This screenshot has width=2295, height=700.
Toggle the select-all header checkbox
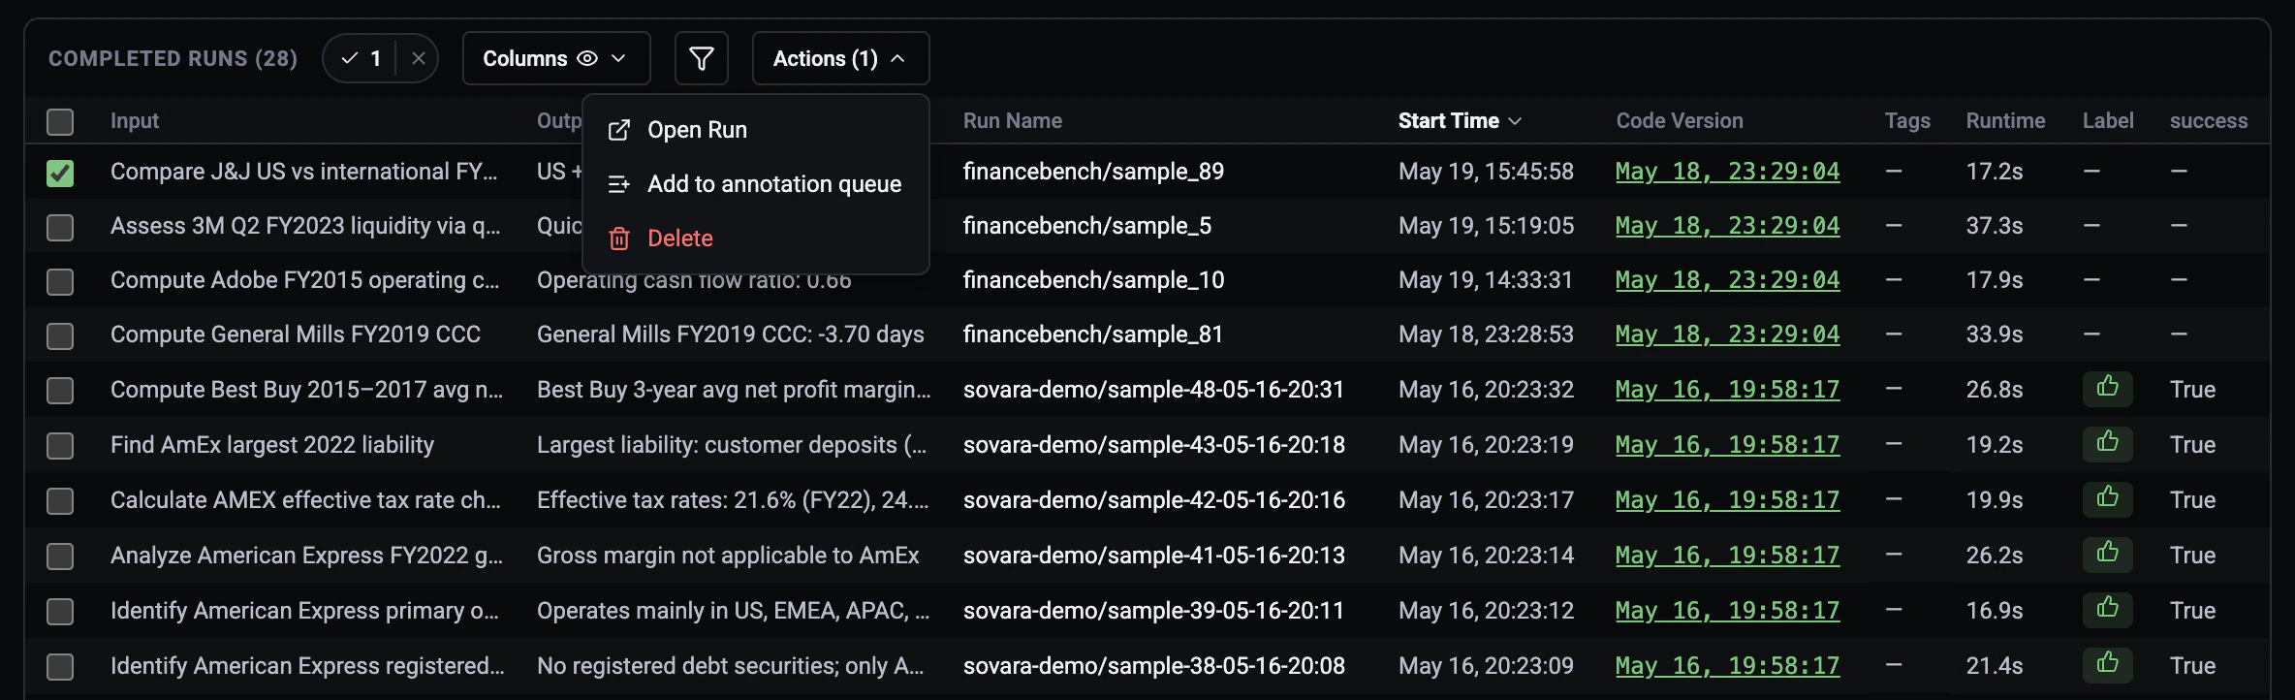[60, 121]
